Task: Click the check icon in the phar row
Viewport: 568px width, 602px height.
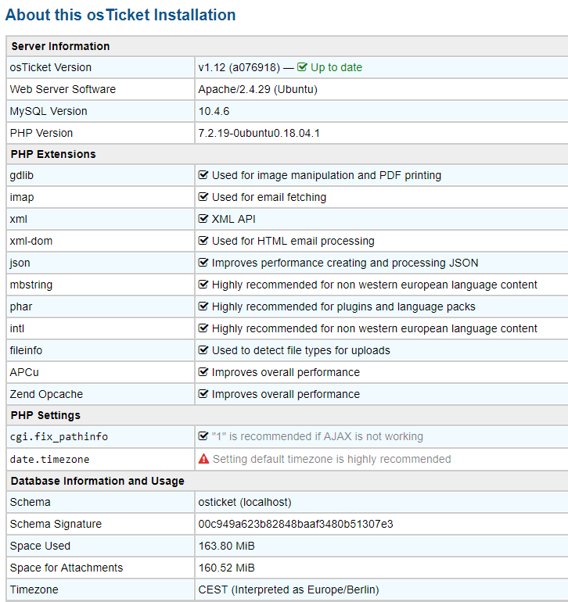Action: point(203,306)
